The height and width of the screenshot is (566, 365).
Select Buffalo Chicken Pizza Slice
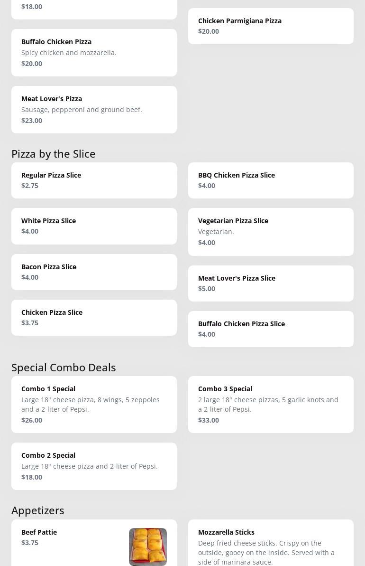271,329
